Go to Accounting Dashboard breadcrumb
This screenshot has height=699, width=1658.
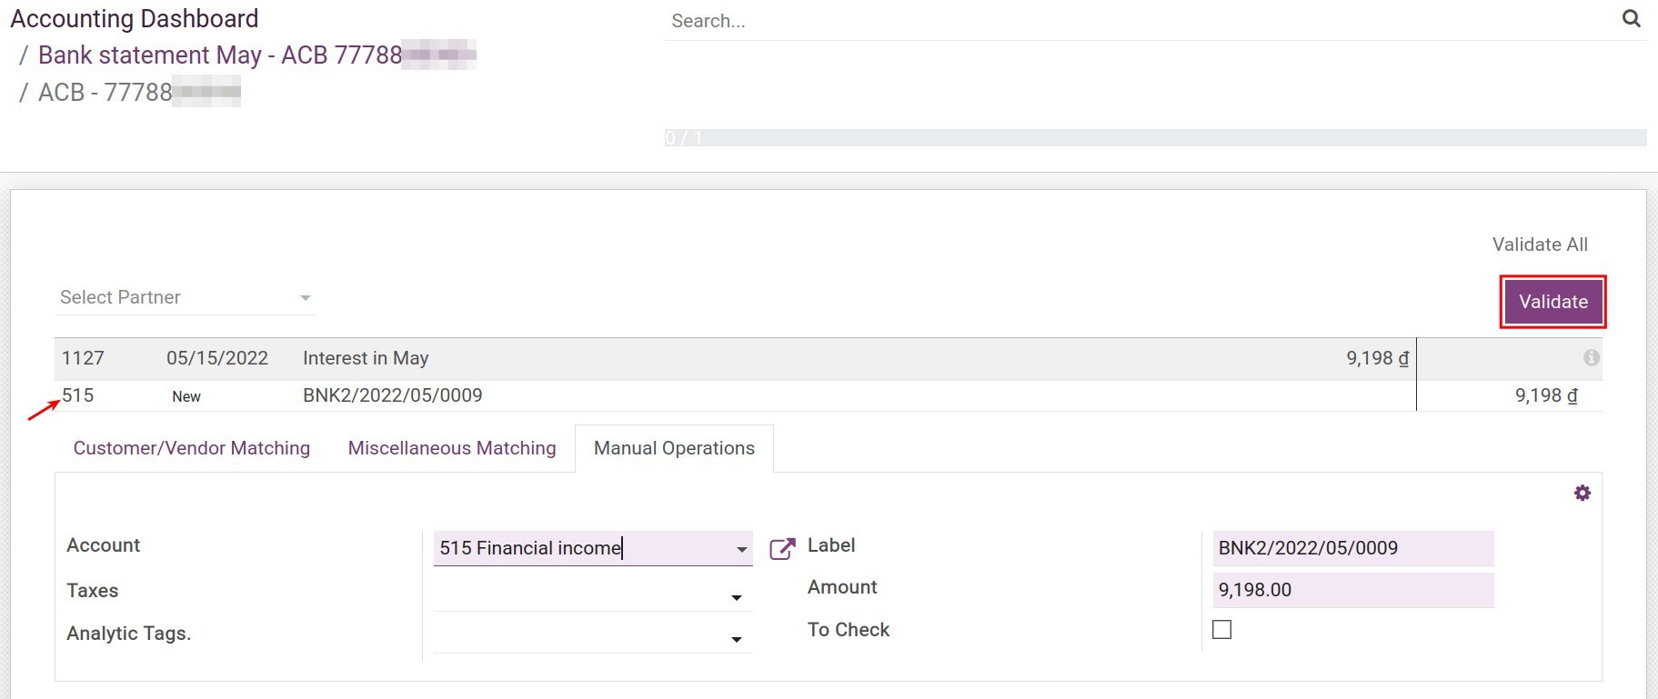pos(135,18)
